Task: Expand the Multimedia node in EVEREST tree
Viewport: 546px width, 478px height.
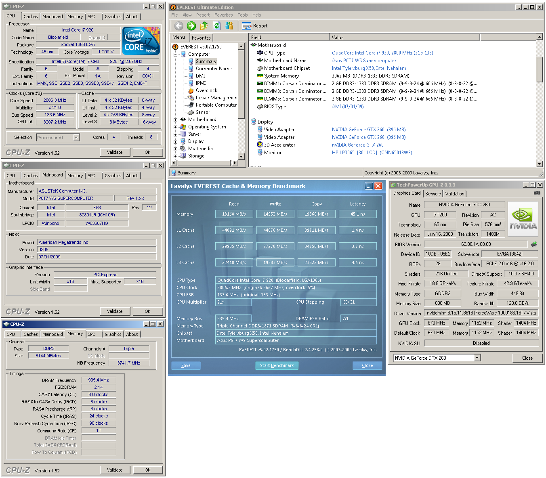Action: point(176,149)
